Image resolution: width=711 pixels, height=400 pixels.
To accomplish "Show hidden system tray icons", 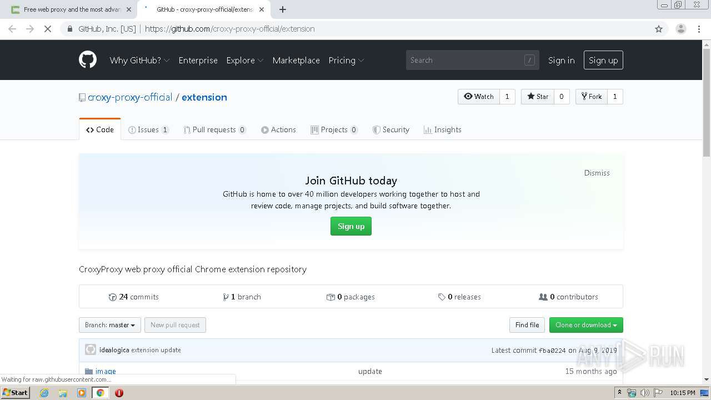I will coord(619,393).
